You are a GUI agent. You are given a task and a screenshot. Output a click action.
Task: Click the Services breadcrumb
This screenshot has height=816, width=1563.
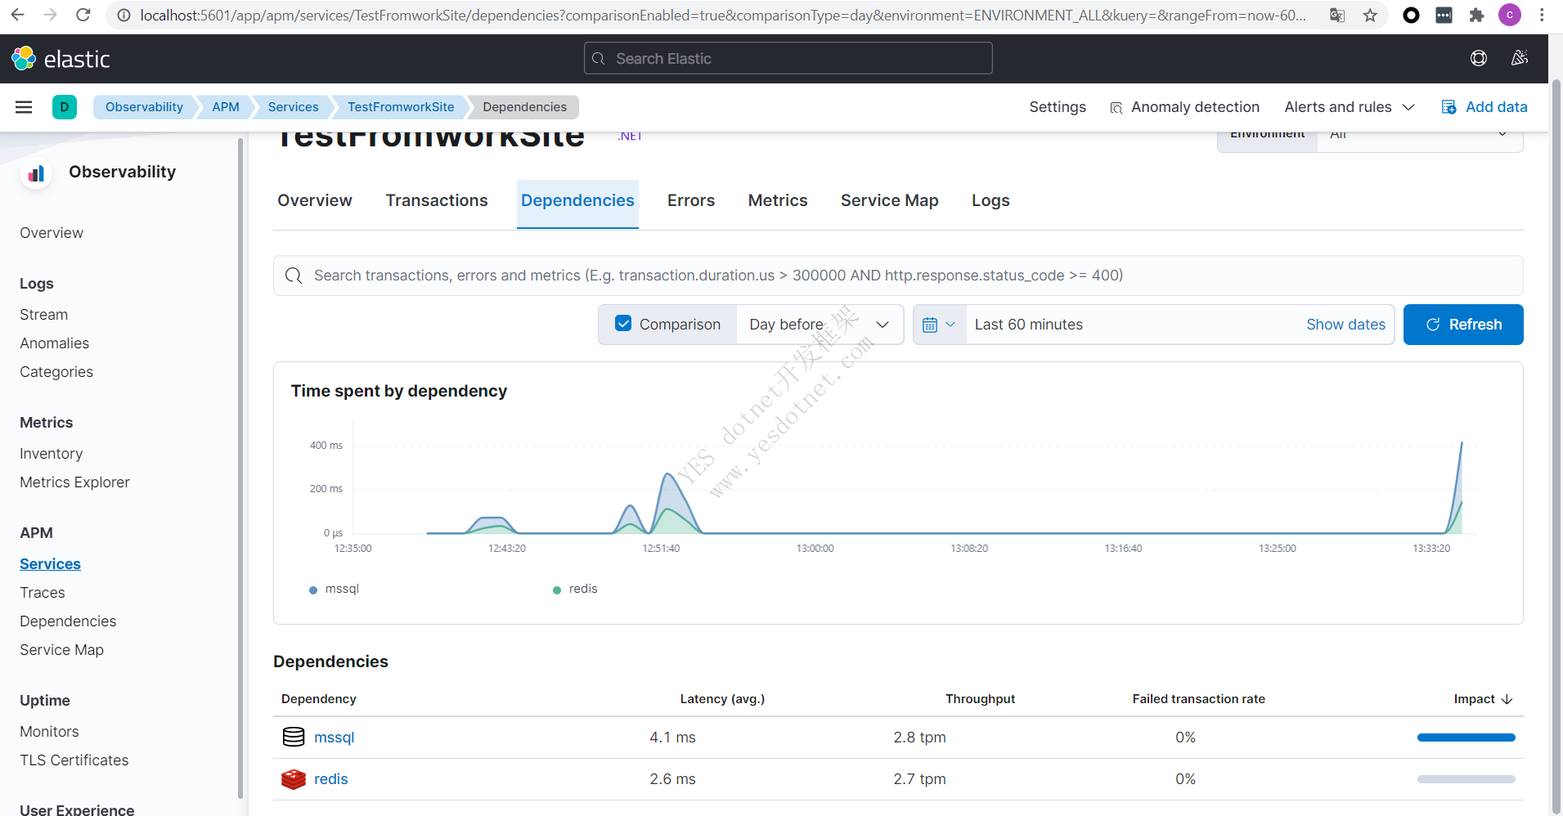(294, 107)
